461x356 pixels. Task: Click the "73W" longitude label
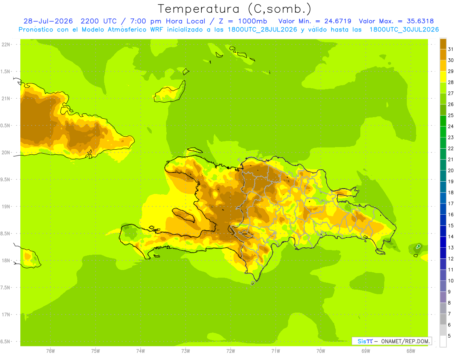186,351
